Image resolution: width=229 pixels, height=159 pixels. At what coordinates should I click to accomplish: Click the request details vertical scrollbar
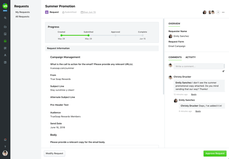[x=164, y=57]
